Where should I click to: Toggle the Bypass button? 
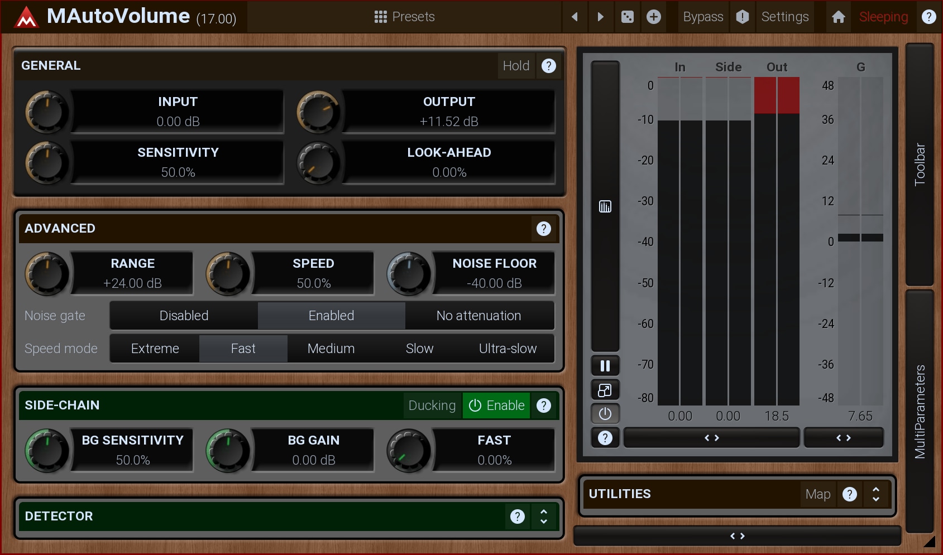point(703,17)
